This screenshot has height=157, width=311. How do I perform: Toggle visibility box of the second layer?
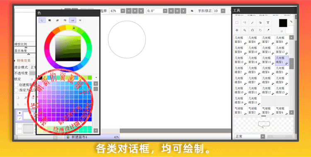point(19,126)
